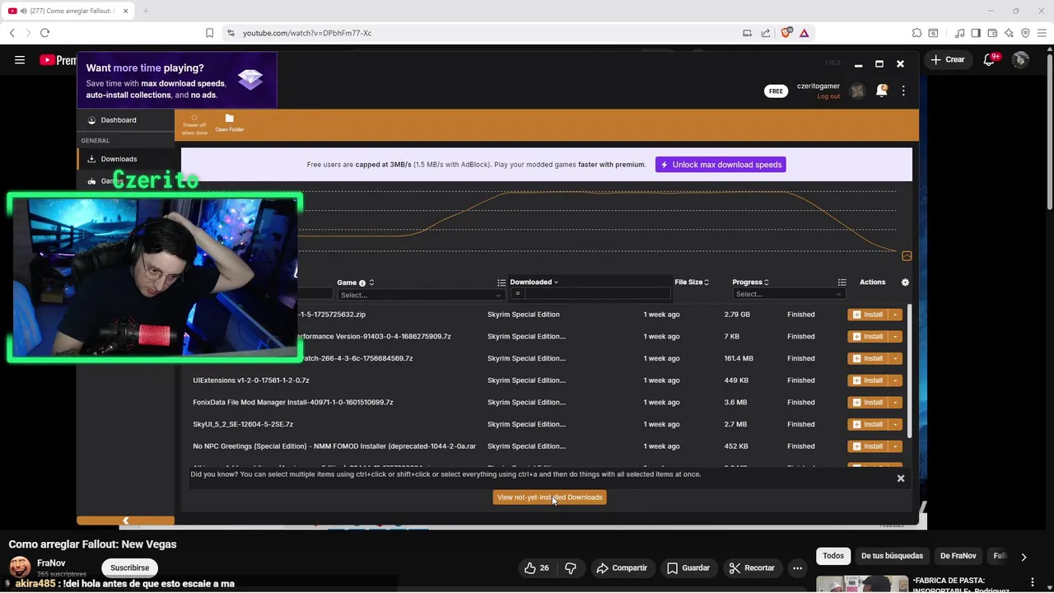
Task: Toggle Power off when done
Action: (194, 124)
